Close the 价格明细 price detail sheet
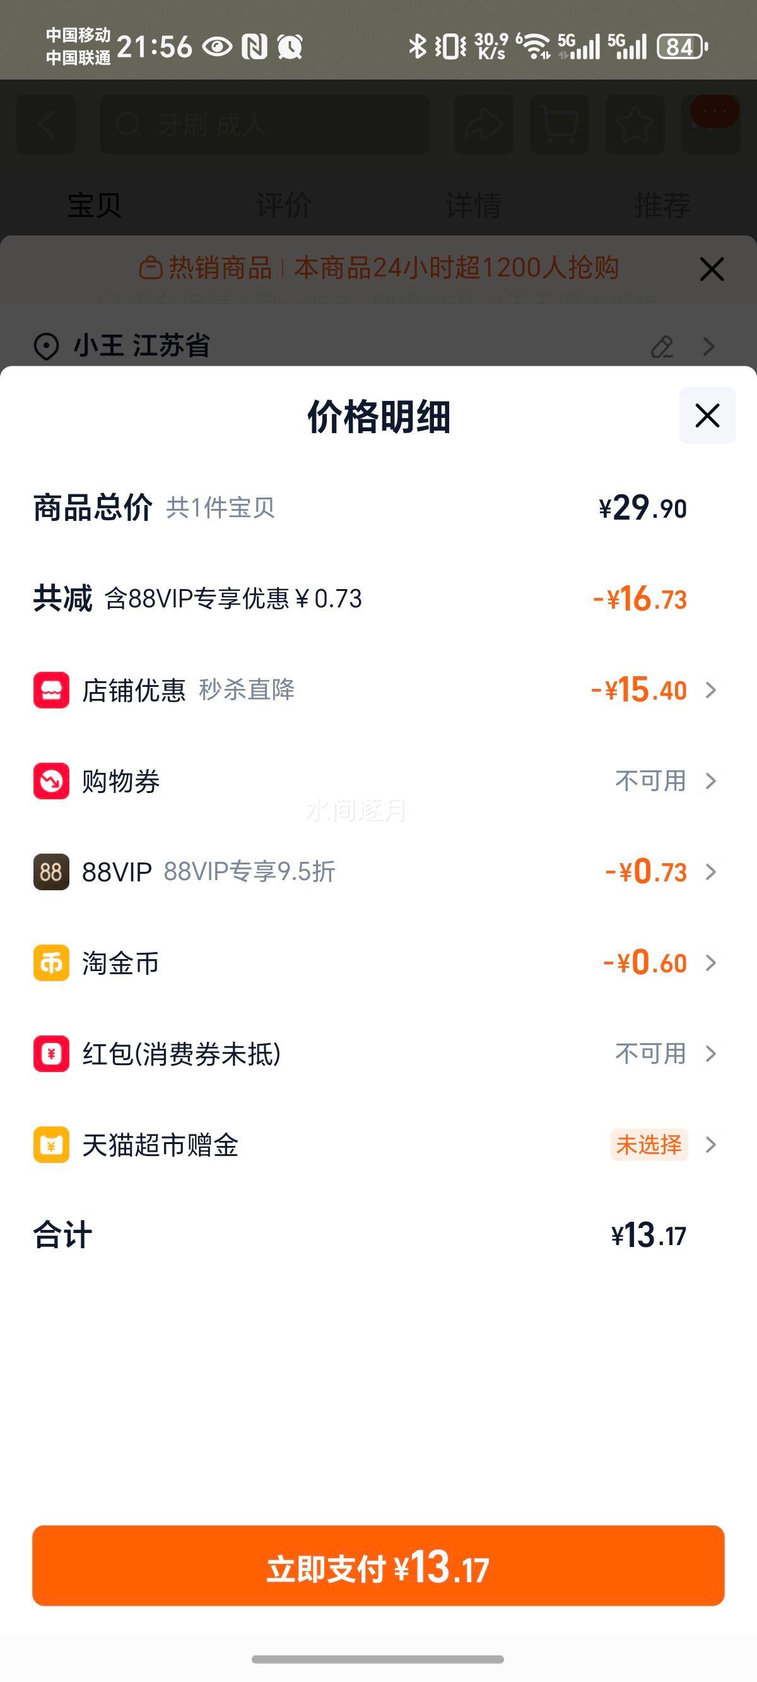Screen dimensions: 757x1682 point(707,415)
